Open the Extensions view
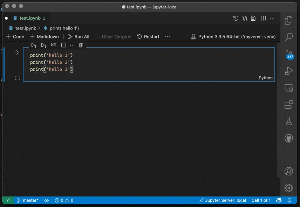The width and height of the screenshot is (300, 207). (x=289, y=105)
